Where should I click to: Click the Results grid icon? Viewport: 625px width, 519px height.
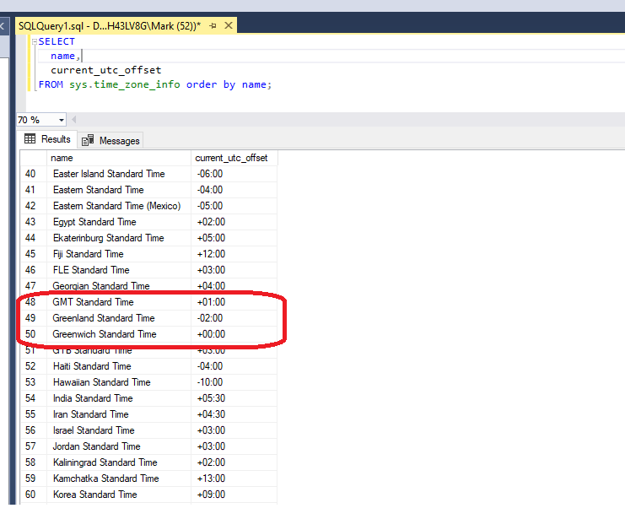coord(30,140)
